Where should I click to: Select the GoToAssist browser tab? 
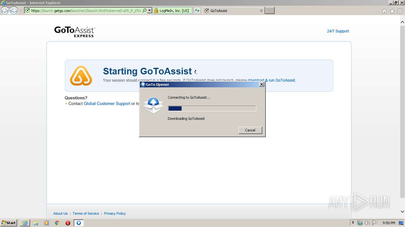pyautogui.click(x=233, y=11)
